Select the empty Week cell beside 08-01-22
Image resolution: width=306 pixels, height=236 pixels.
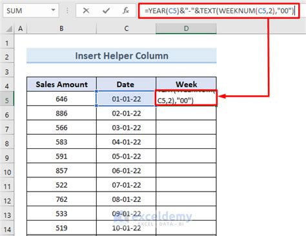pos(186,199)
